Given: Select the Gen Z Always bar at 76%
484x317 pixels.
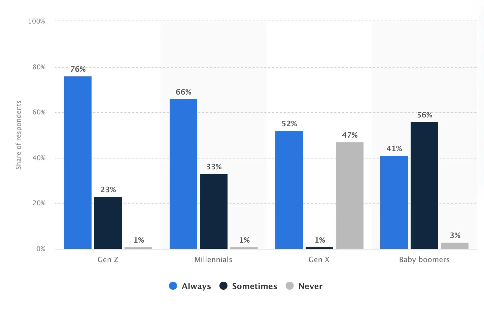Looking at the screenshot, I should pyautogui.click(x=78, y=163).
